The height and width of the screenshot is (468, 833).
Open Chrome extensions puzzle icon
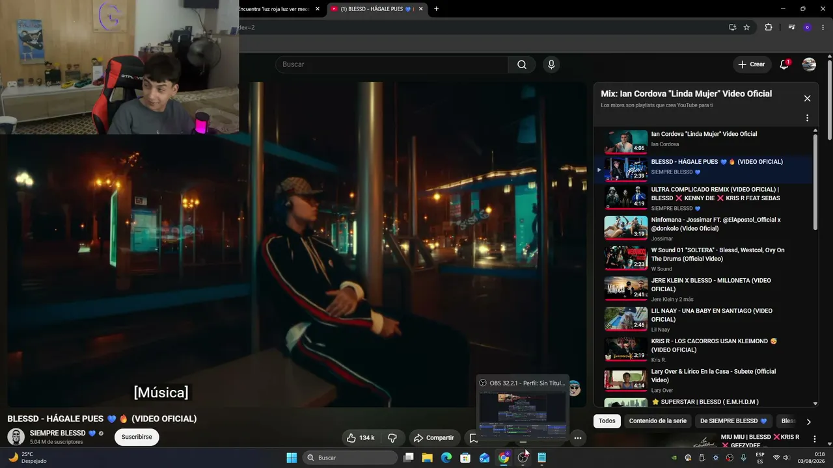(x=769, y=27)
